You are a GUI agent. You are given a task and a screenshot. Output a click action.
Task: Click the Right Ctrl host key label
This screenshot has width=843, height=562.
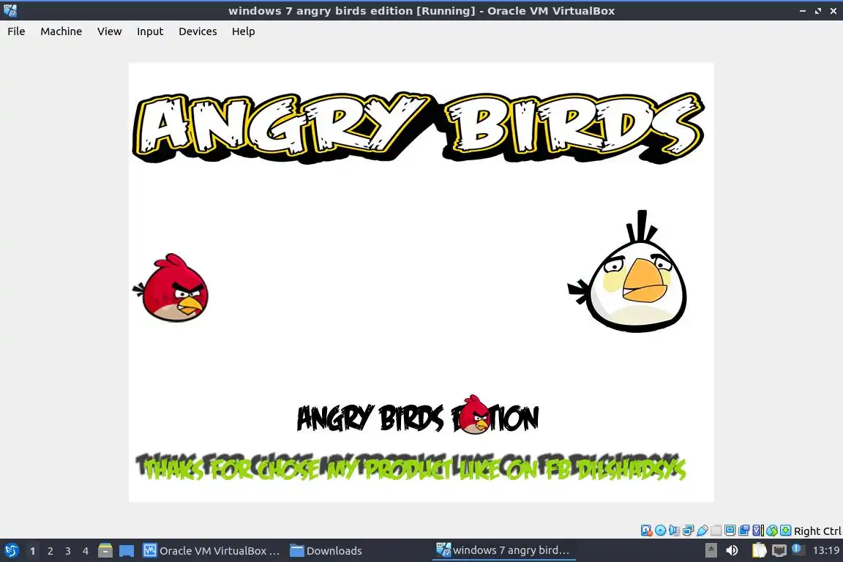817,531
